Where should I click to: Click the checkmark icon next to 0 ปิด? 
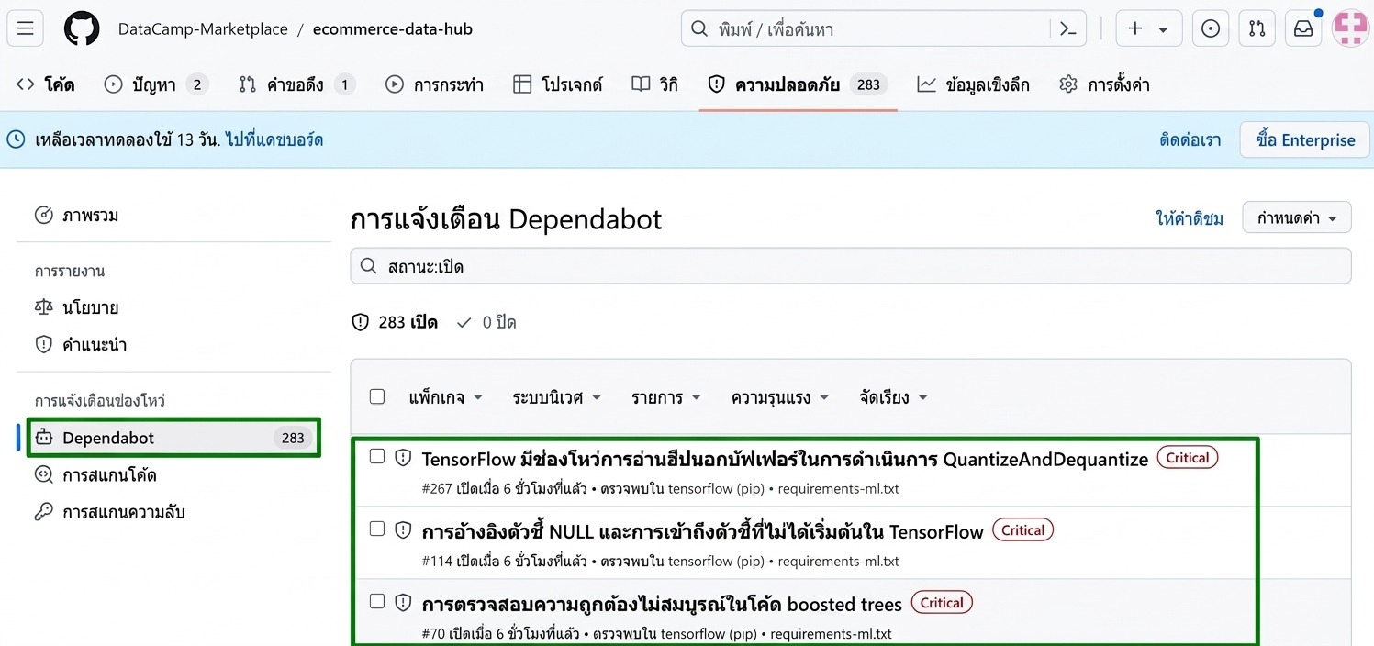coord(464,323)
